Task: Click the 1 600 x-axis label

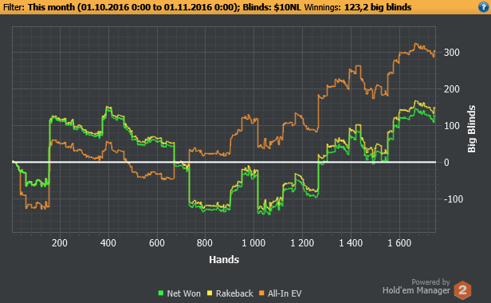Action: coord(399,243)
